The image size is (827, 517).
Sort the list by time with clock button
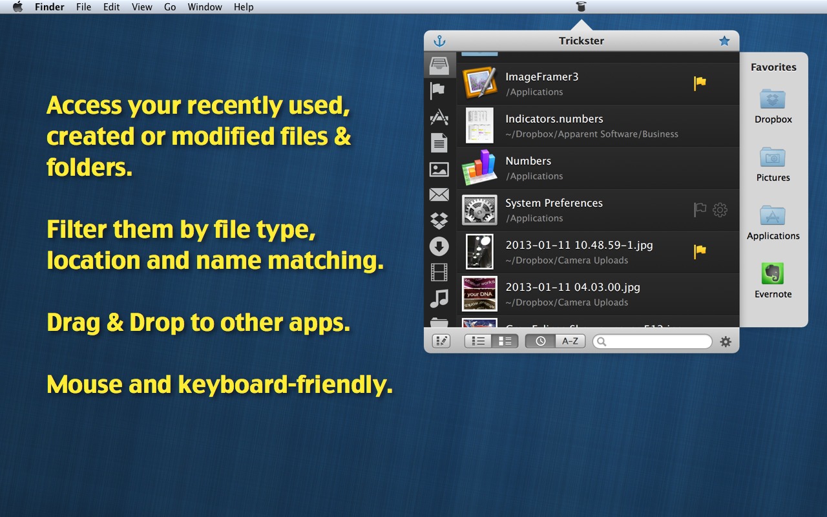point(540,341)
